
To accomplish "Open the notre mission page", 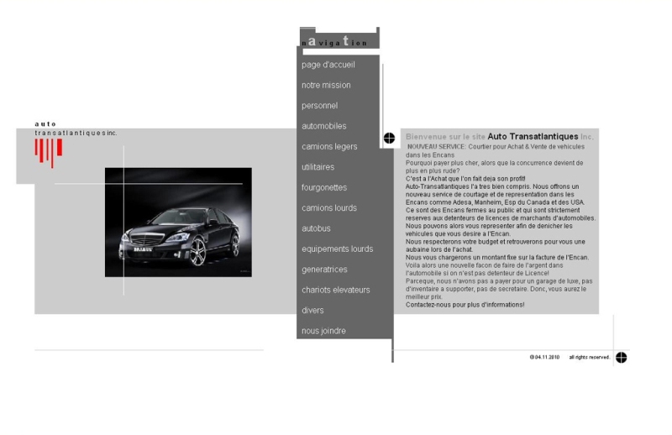I will (x=326, y=85).
